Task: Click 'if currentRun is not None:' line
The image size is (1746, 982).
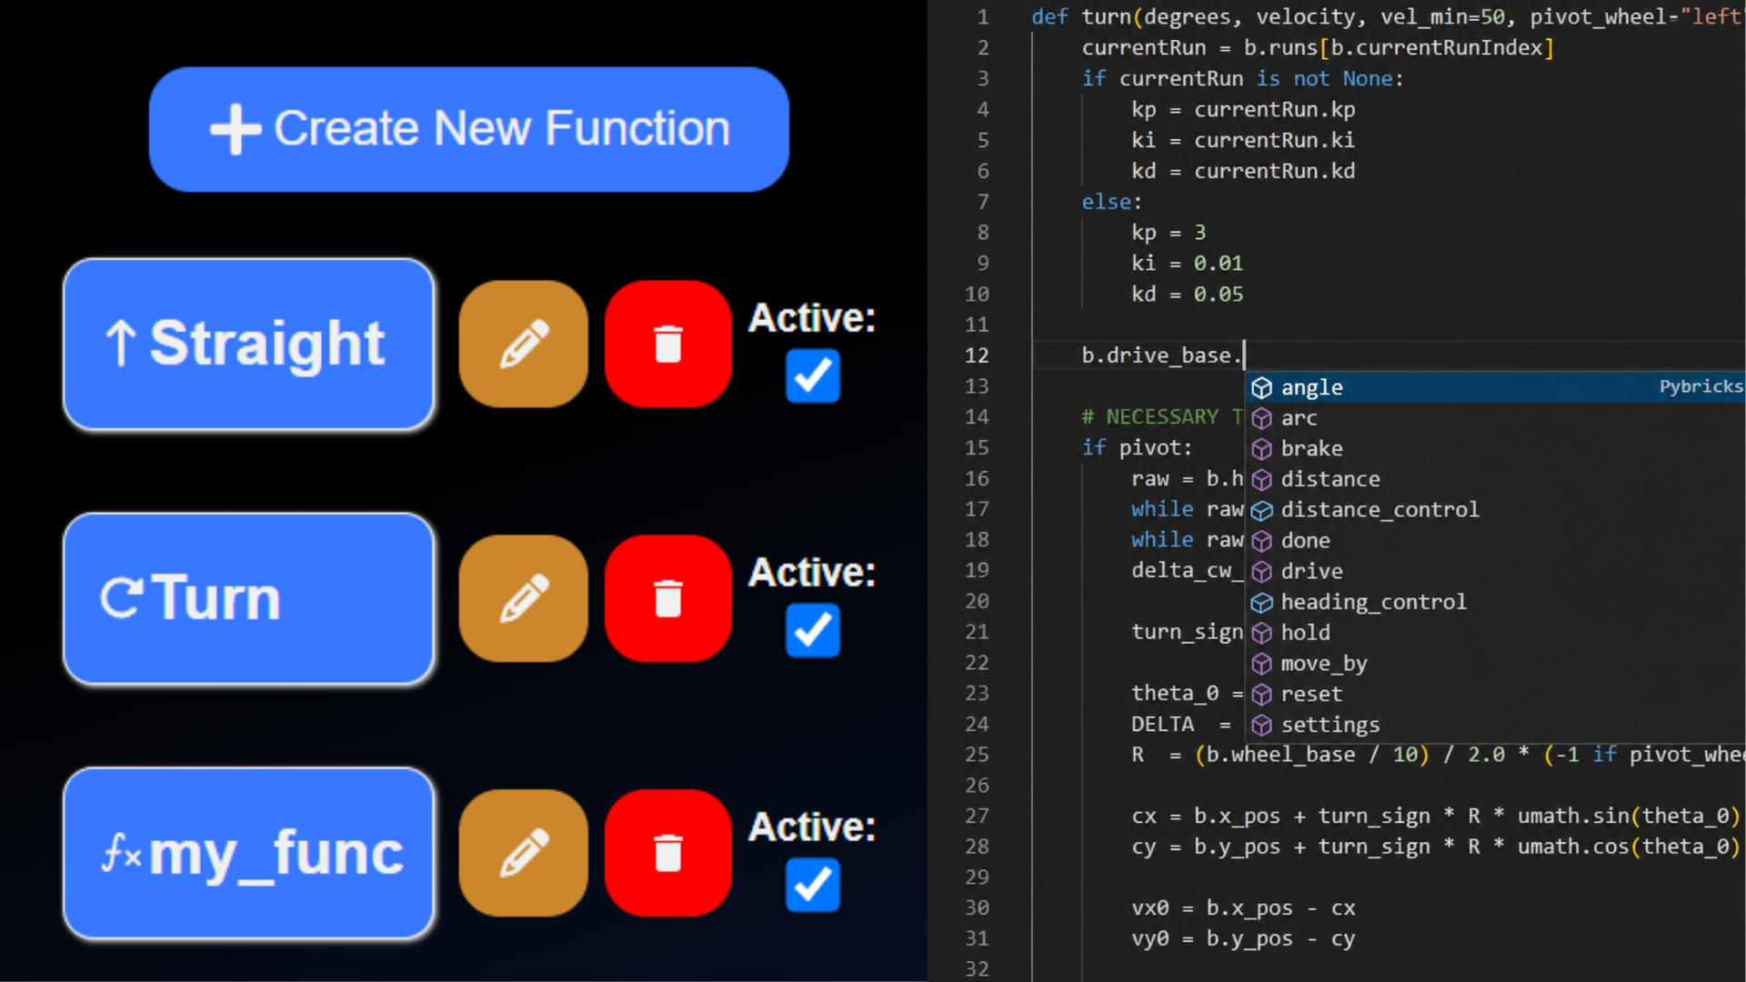Action: coord(1242,79)
